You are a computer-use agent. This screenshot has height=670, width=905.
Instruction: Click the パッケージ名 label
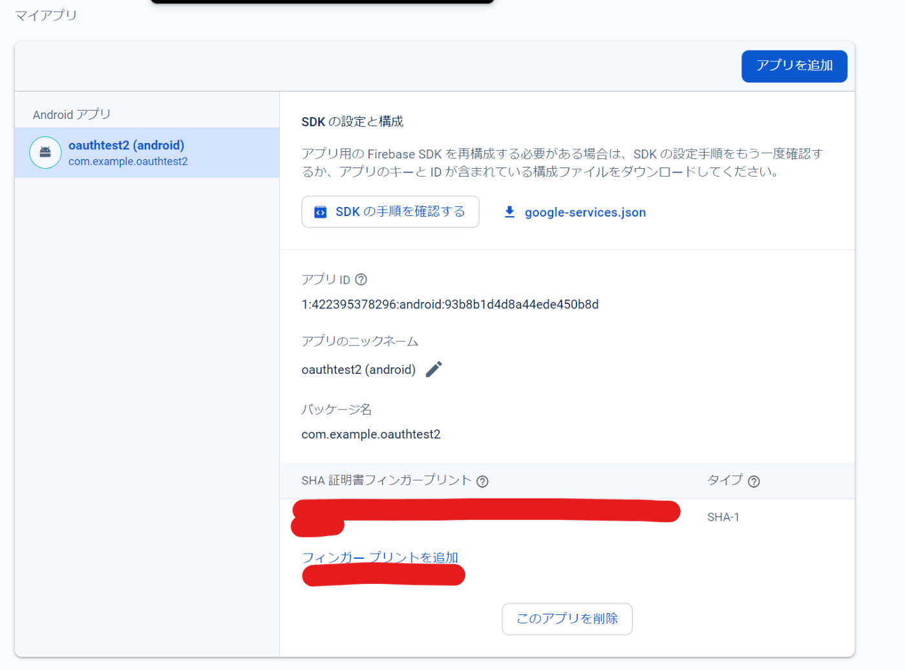[337, 409]
